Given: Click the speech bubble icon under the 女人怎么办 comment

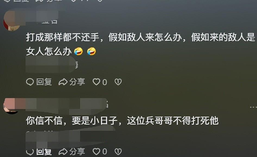Looking at the screenshot, I should point(30,82).
